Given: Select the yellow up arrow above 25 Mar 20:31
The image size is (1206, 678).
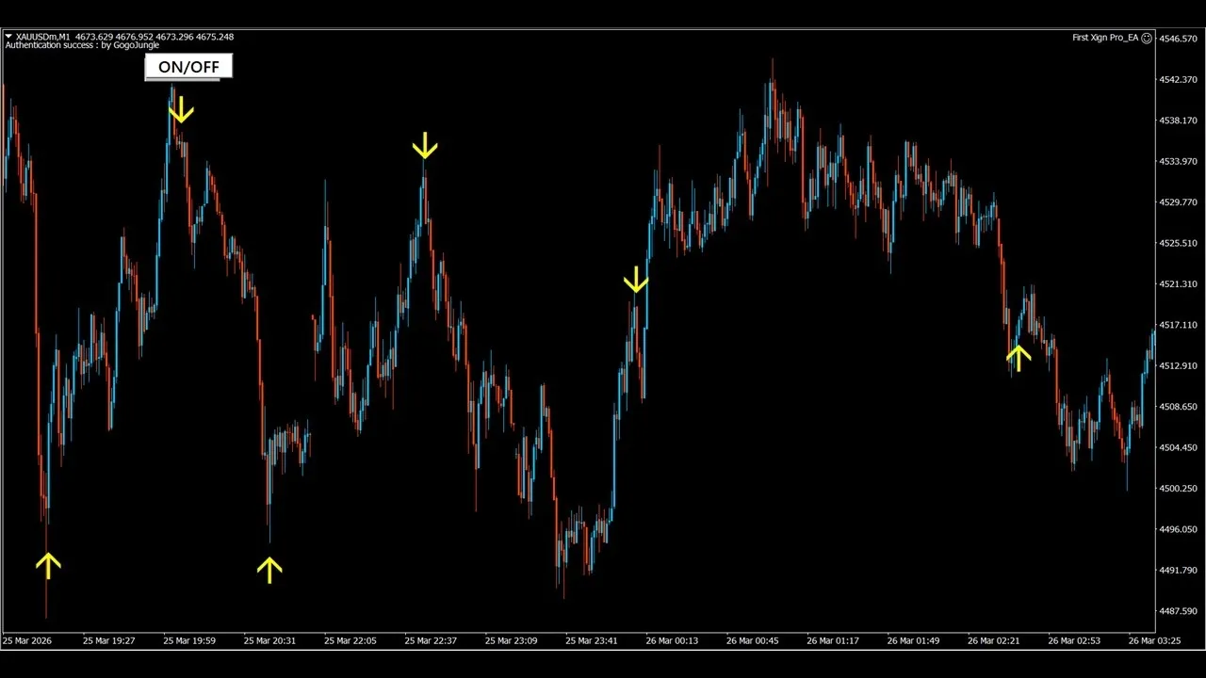Looking at the screenshot, I should [269, 569].
